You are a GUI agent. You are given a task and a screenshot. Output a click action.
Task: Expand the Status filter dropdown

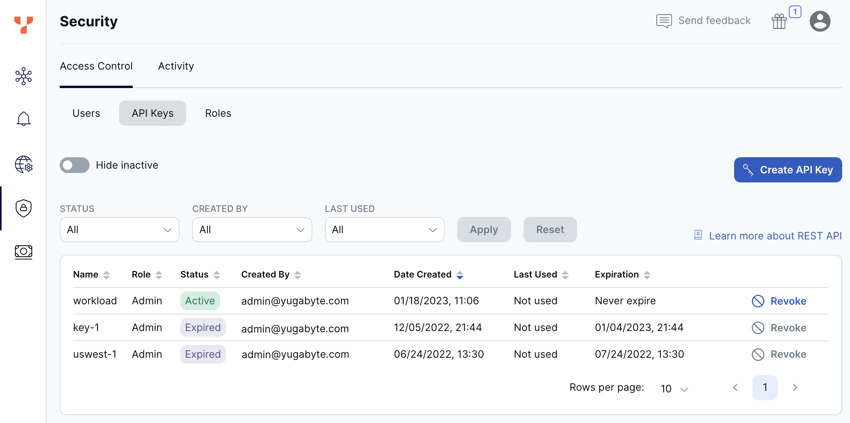(119, 230)
